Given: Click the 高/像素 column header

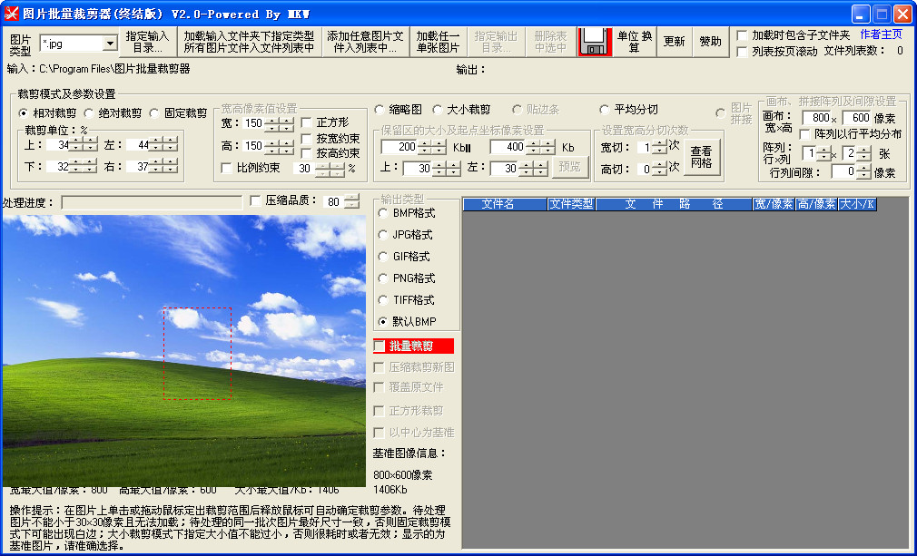Looking at the screenshot, I should (x=816, y=204).
